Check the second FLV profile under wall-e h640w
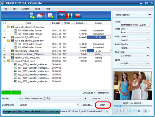The width and height of the screenshot is (155, 117). [4, 34]
